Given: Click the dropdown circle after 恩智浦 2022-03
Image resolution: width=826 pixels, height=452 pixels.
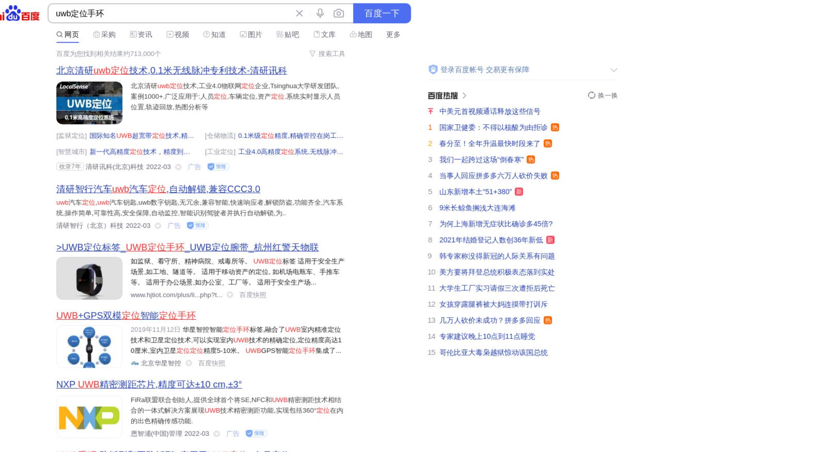Looking at the screenshot, I should pos(217,434).
